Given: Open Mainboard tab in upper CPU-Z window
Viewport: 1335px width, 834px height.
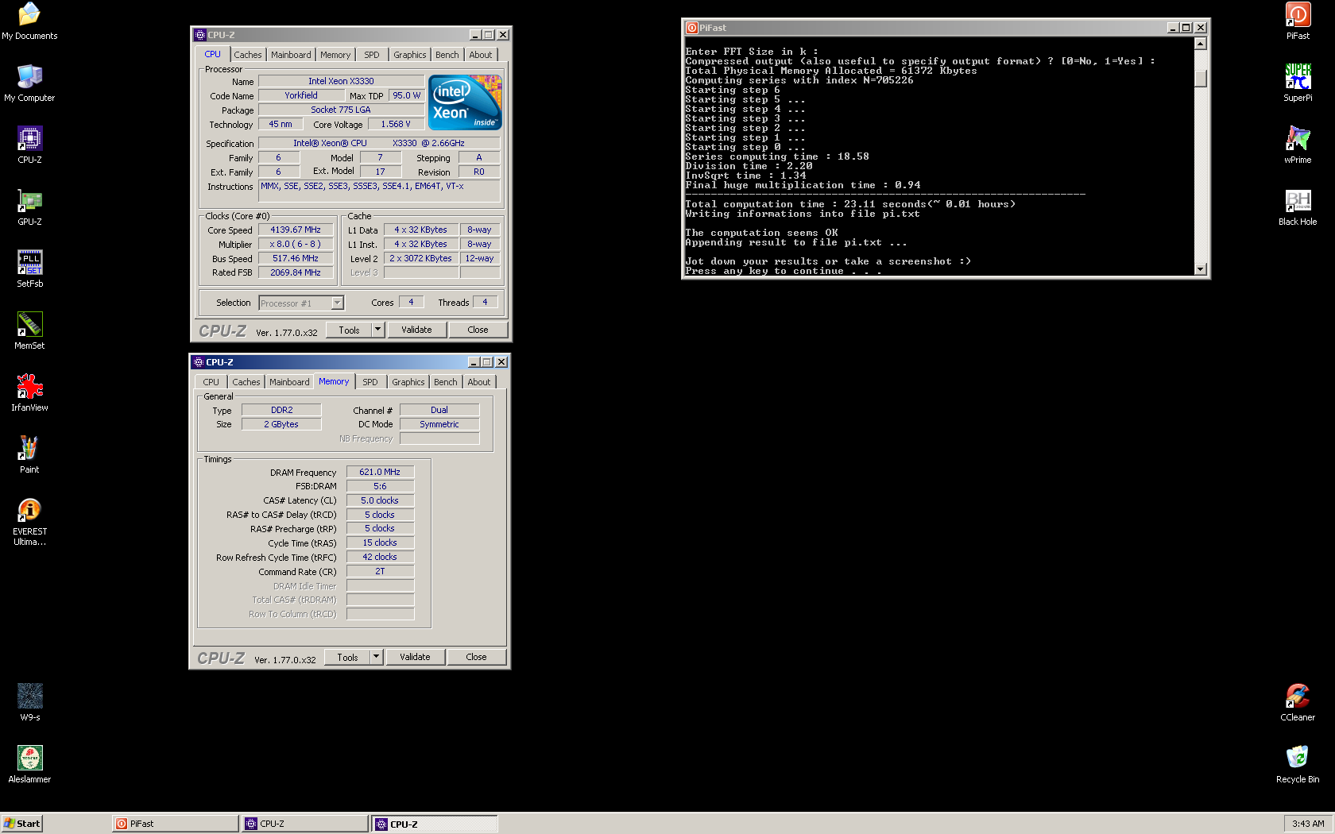Looking at the screenshot, I should 291,55.
